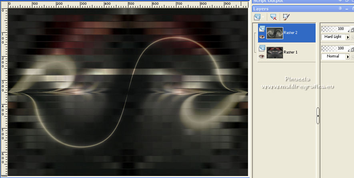The image size is (354, 178).
Task: Toggle the Raster 1 layer link button
Action: (x=352, y=49)
